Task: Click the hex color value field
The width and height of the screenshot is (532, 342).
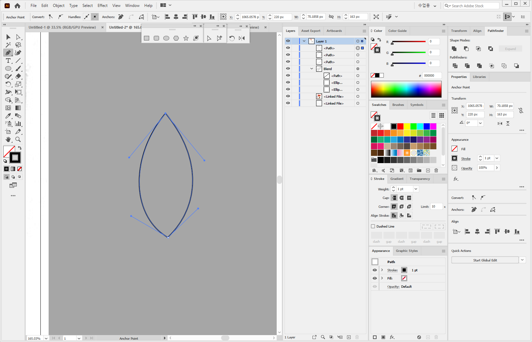Action: [x=432, y=76]
